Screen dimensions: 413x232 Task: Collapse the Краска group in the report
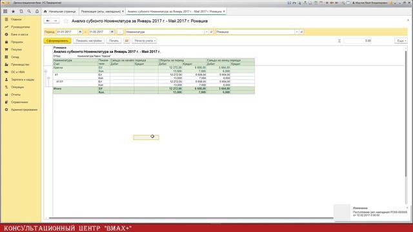coord(45,72)
